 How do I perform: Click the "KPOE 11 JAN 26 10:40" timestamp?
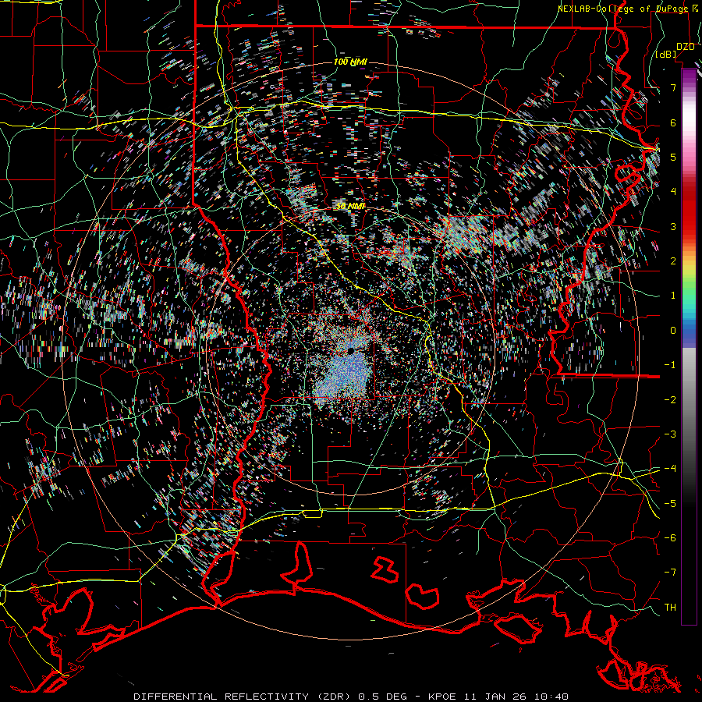tap(498, 697)
